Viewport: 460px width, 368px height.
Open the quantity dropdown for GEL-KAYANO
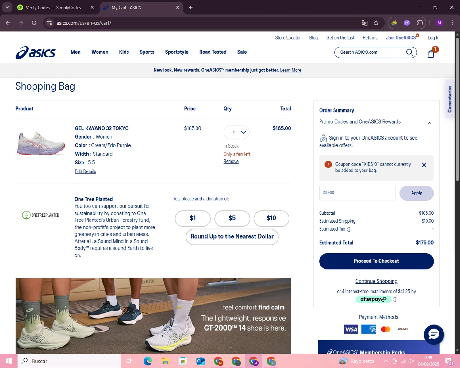236,132
